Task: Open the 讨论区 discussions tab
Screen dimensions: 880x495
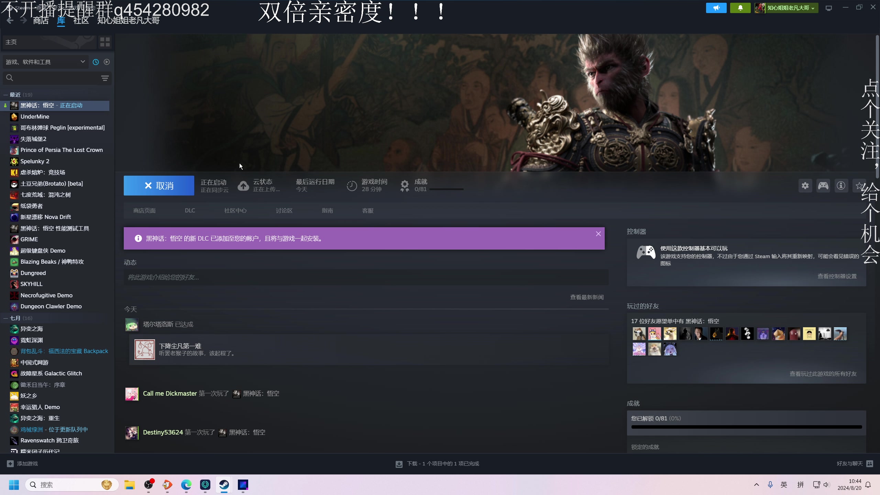Action: (x=284, y=211)
